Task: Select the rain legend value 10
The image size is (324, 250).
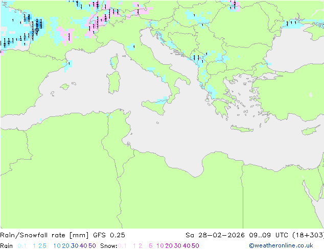Action: (x=57, y=246)
